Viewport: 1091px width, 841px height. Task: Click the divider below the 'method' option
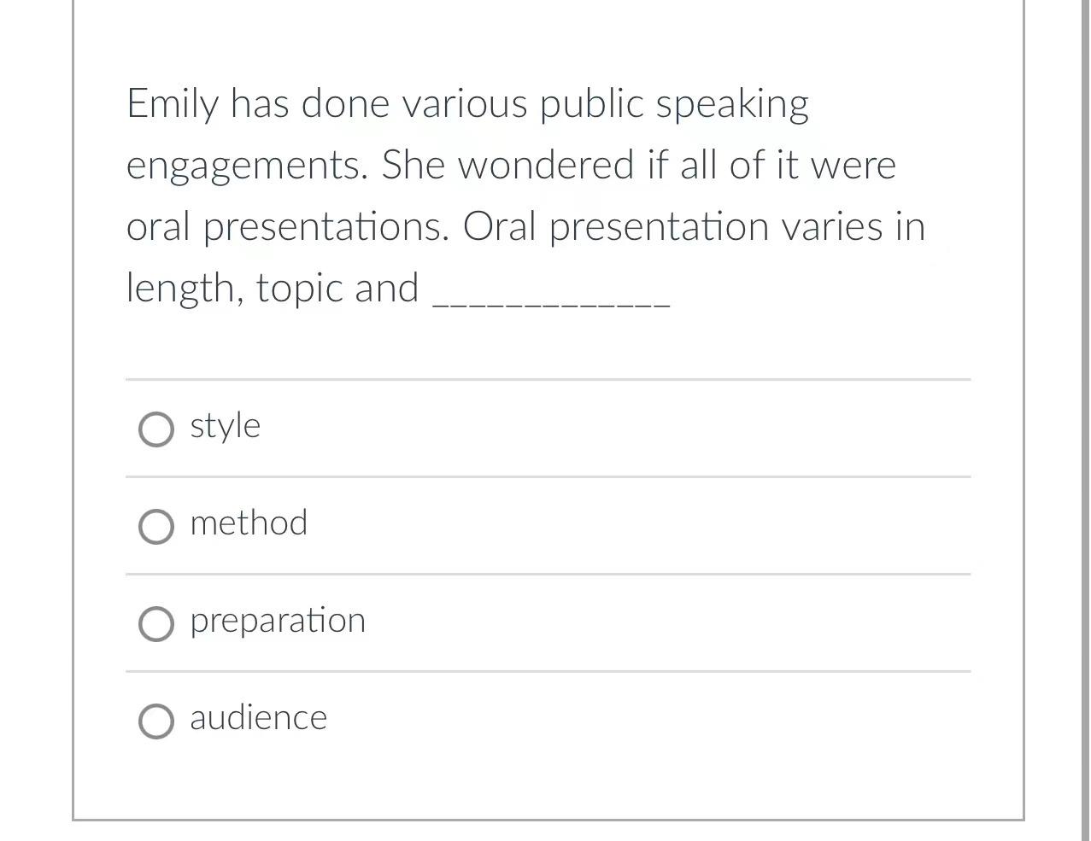point(547,574)
